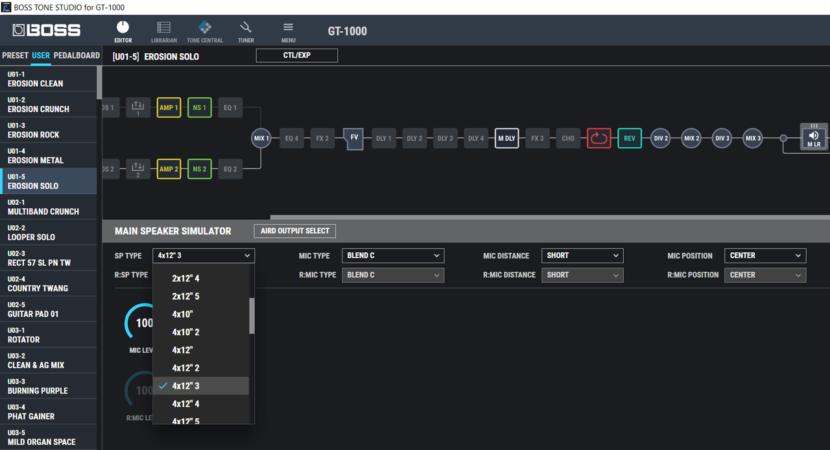Choose 4x10" 2 speaker type

pyautogui.click(x=201, y=332)
